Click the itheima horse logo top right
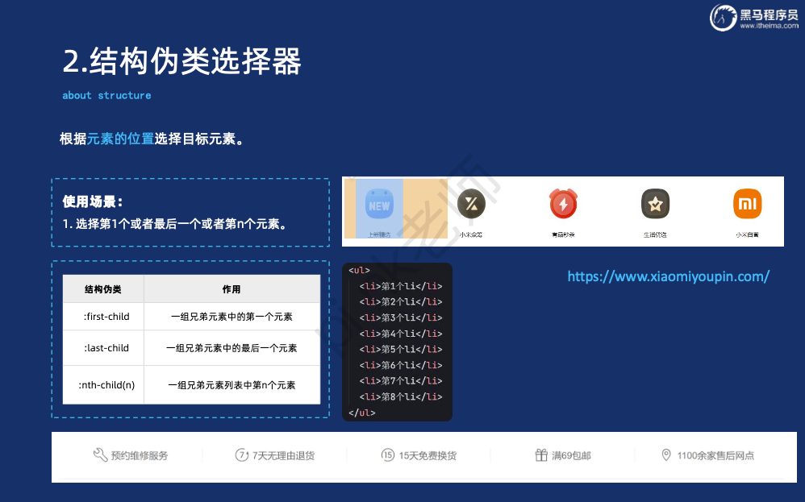 tap(723, 18)
